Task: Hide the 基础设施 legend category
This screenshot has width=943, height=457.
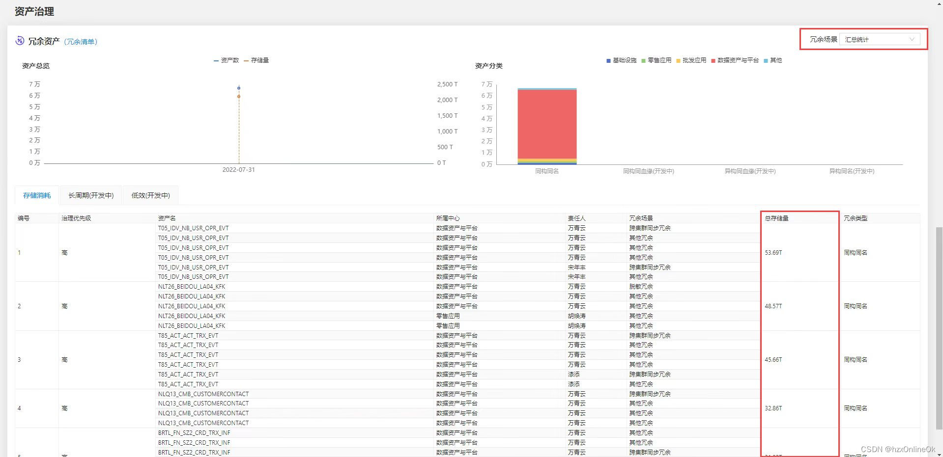Action: click(x=621, y=60)
